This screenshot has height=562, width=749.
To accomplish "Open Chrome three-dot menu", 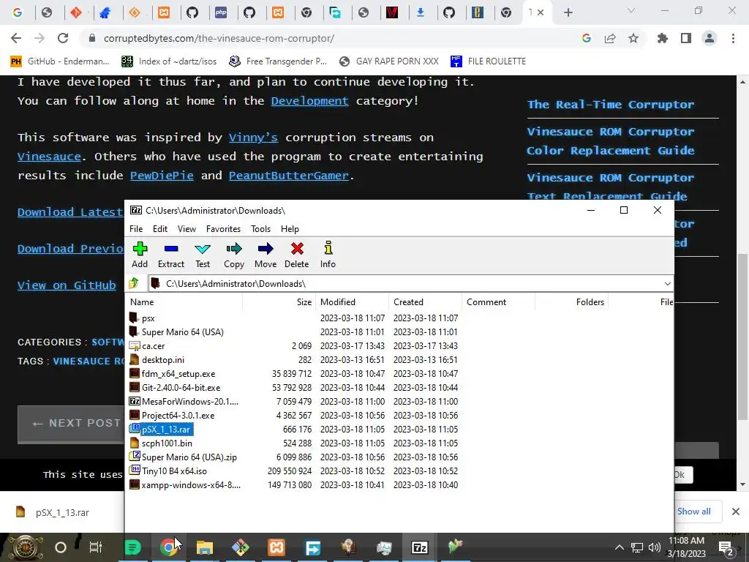I will click(x=733, y=38).
